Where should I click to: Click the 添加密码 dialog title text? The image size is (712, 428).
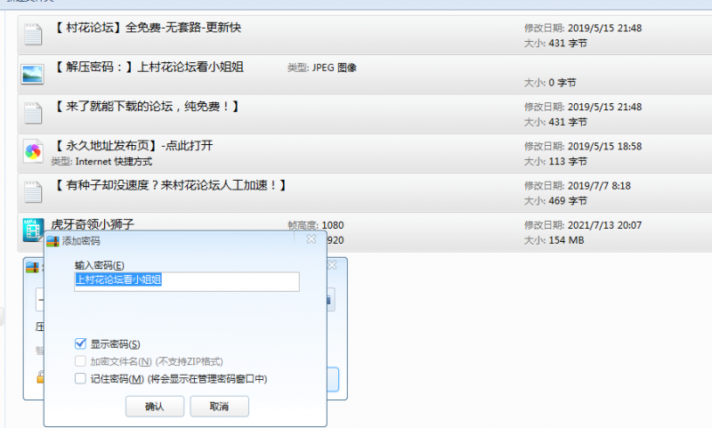[x=81, y=241]
